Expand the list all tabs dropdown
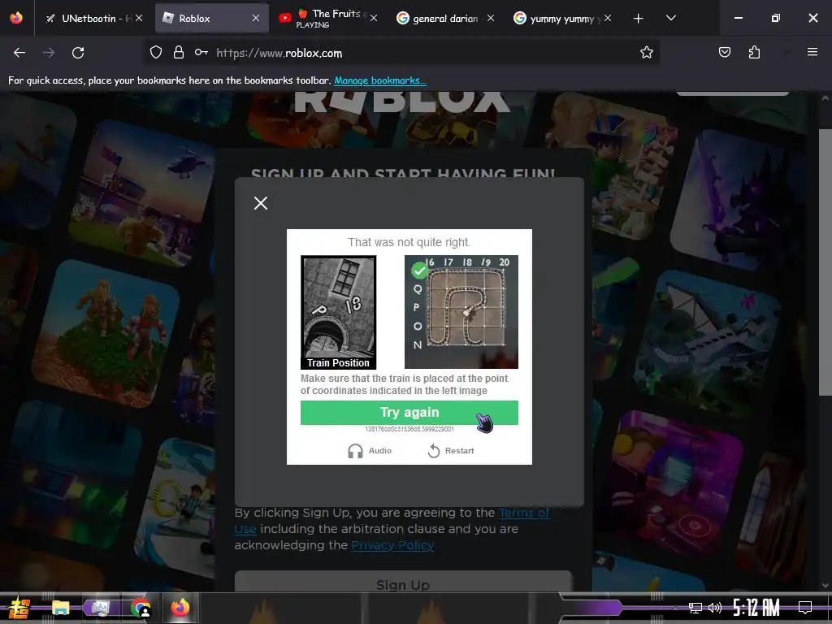This screenshot has width=832, height=624. tap(671, 18)
